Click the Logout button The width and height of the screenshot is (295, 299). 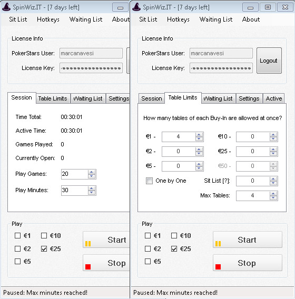pyautogui.click(x=269, y=61)
